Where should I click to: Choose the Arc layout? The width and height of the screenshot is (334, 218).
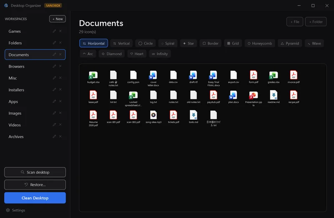pos(88,54)
